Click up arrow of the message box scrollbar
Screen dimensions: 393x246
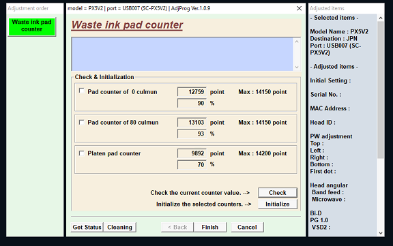coord(297,42)
